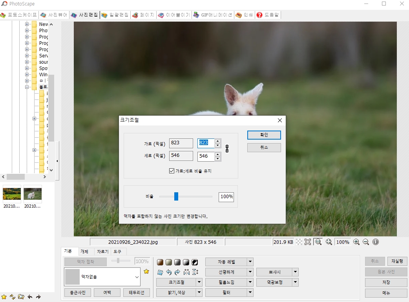409x302 pixels.
Task: Select the 개체 tab in bottom panel
Action: click(84, 251)
